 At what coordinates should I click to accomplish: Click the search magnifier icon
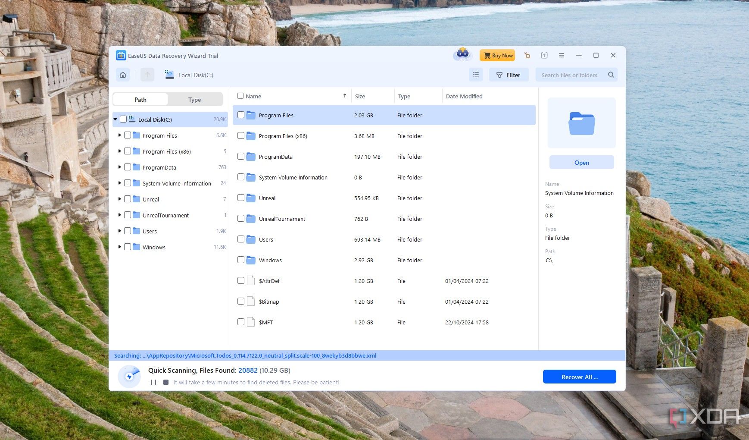[x=611, y=75]
